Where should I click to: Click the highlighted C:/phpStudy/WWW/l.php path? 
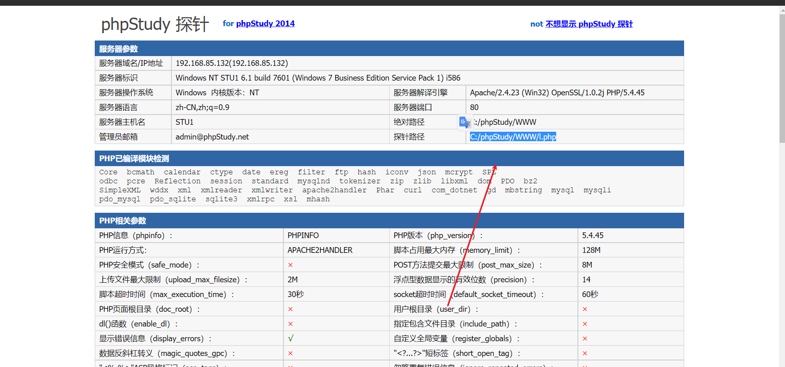[513, 137]
